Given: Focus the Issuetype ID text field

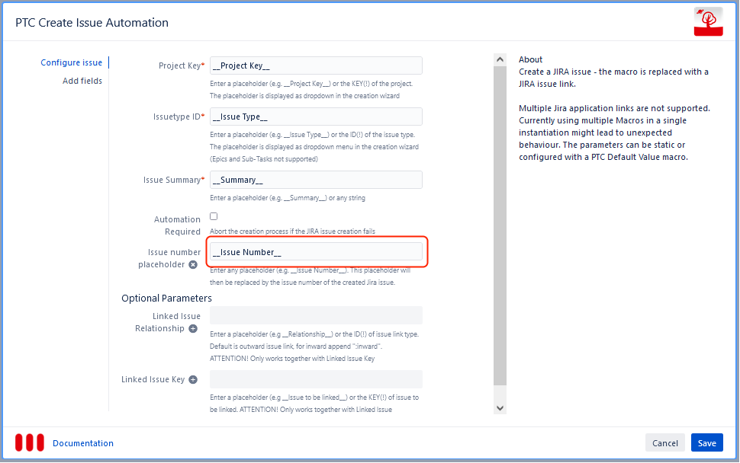Looking at the screenshot, I should pos(316,117).
